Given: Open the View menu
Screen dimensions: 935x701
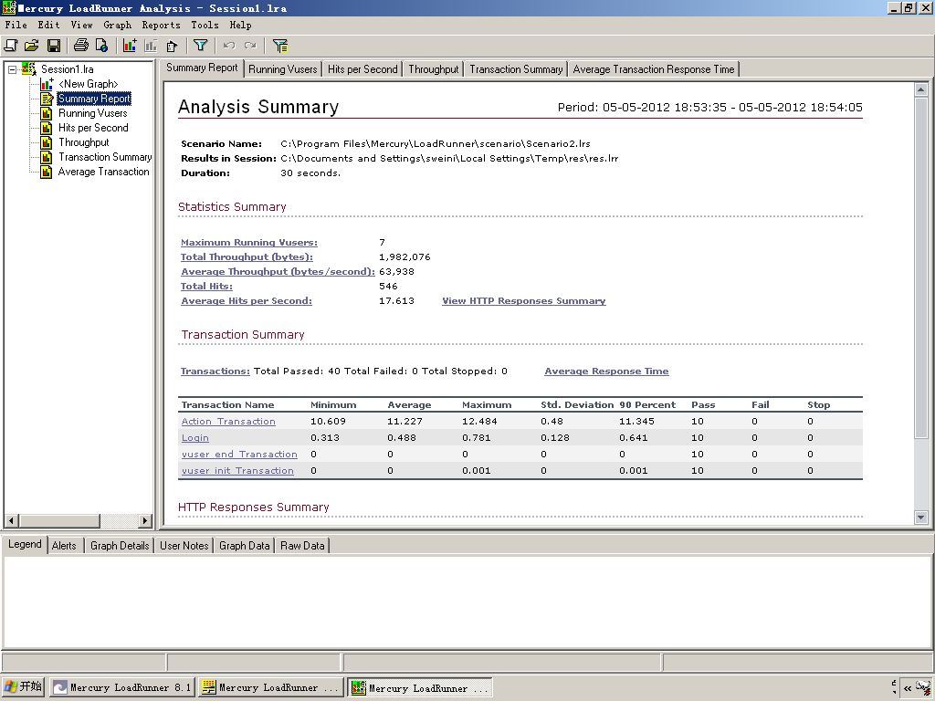Looking at the screenshot, I should (x=81, y=25).
